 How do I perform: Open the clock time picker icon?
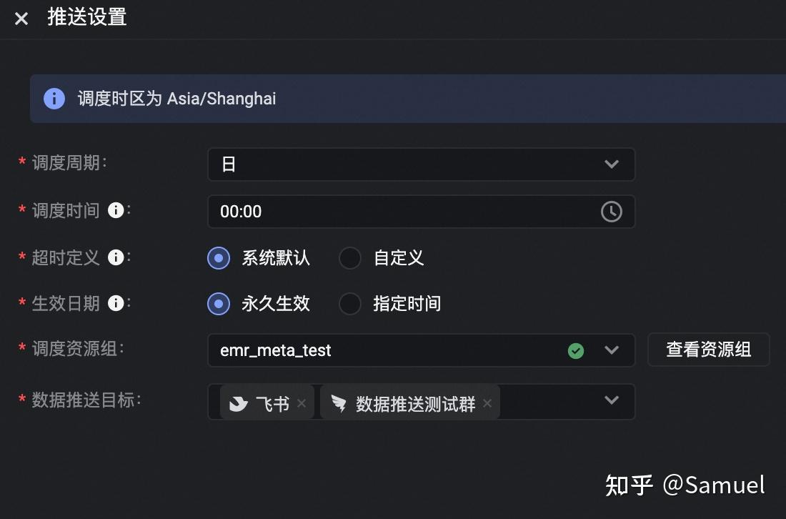pyautogui.click(x=611, y=212)
